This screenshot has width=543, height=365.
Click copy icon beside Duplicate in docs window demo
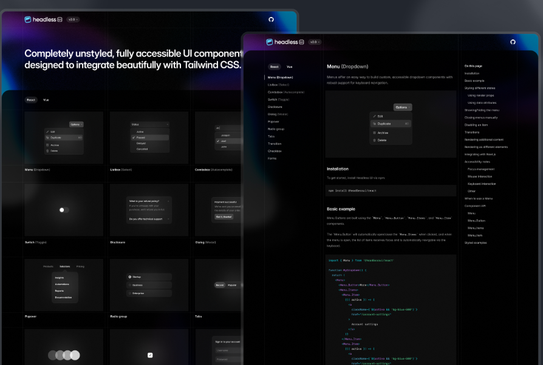pos(374,124)
